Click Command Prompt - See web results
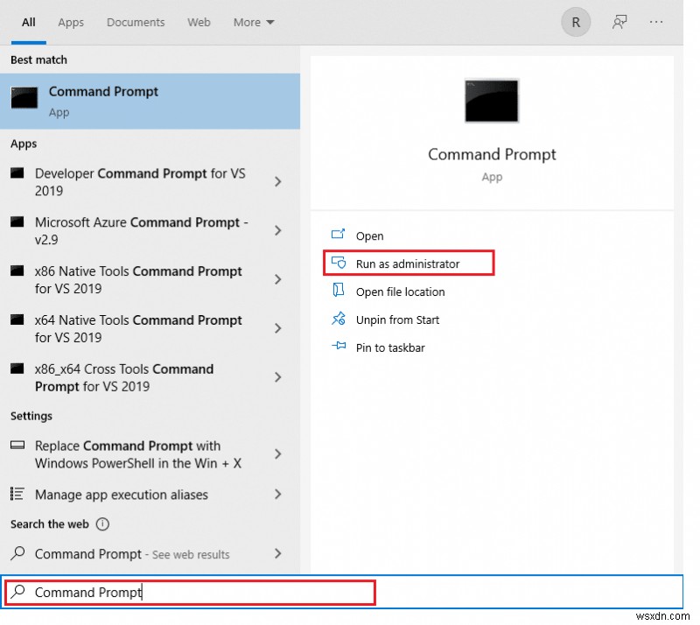The image size is (700, 625). point(131,554)
